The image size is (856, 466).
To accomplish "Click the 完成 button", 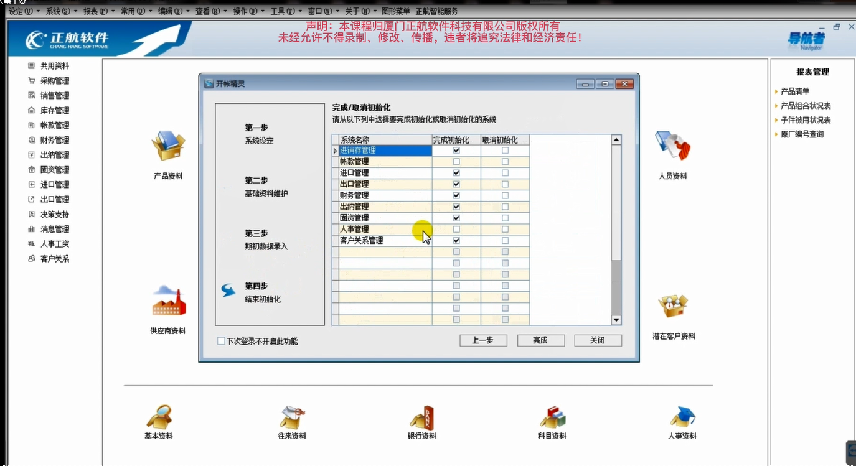I will point(540,340).
